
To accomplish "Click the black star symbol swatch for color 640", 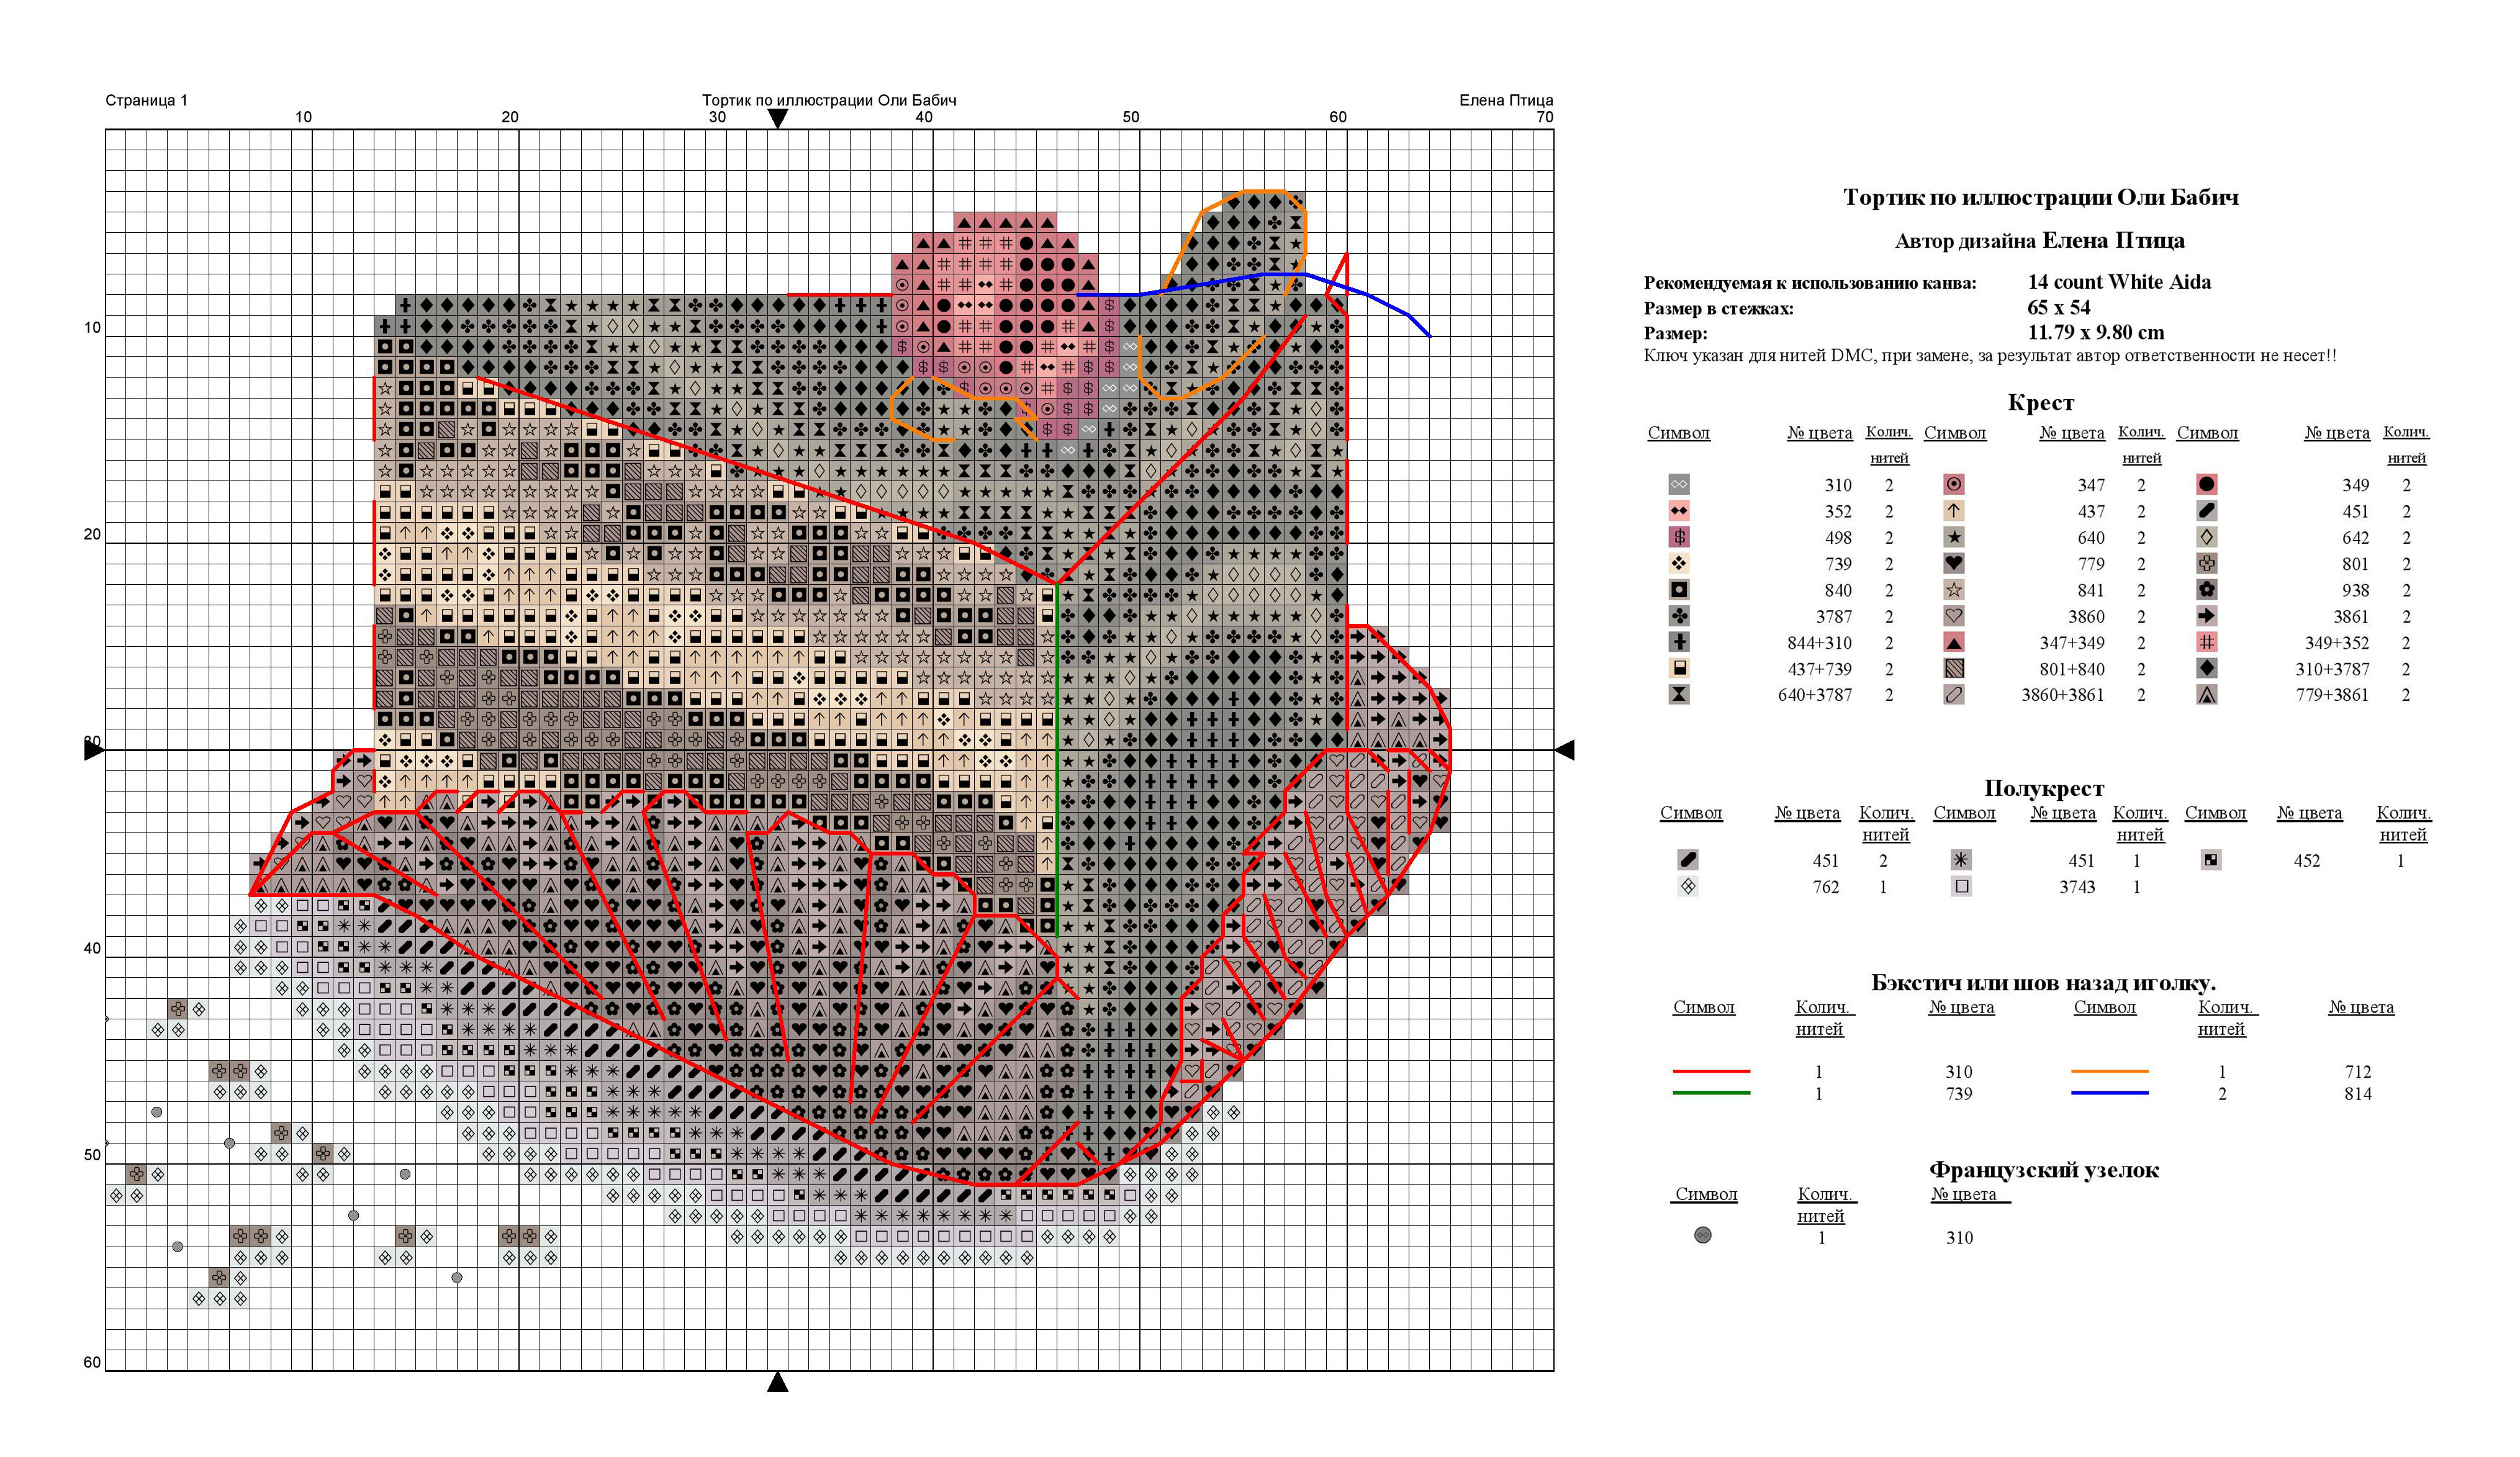I will pos(1953,537).
